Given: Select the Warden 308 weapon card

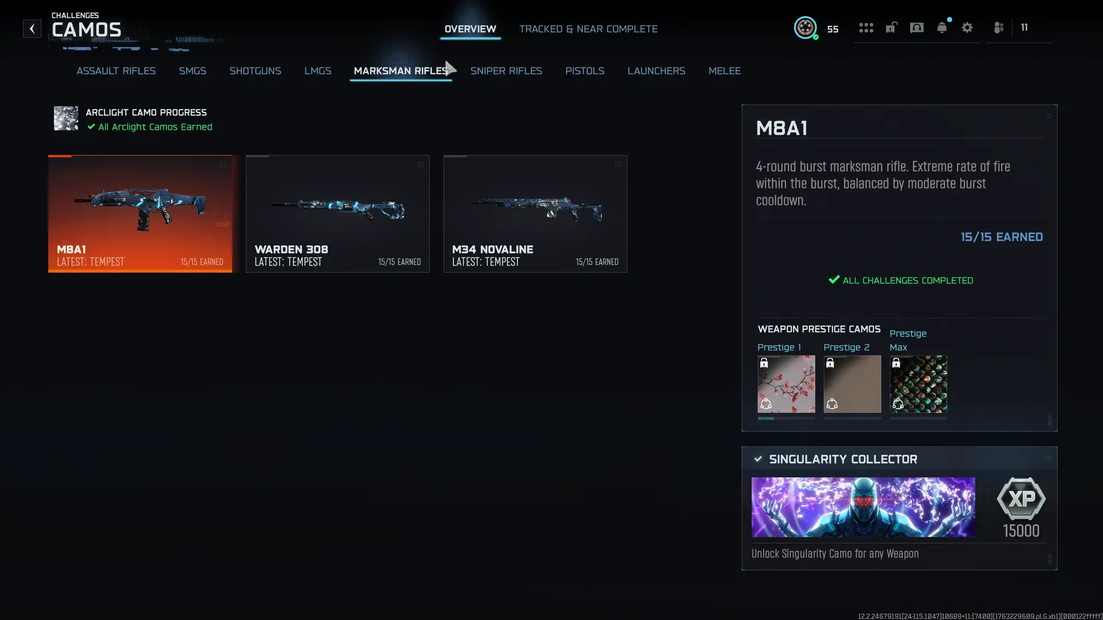Looking at the screenshot, I should pyautogui.click(x=338, y=214).
